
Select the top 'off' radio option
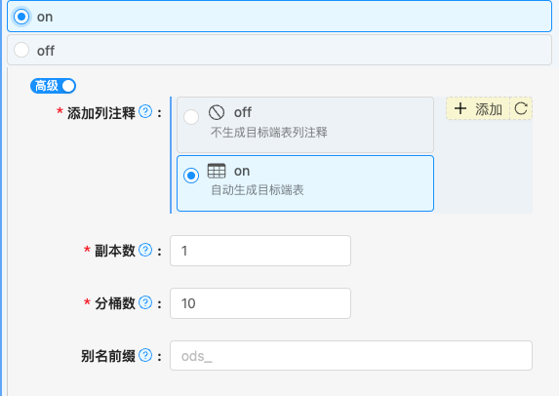(x=279, y=50)
